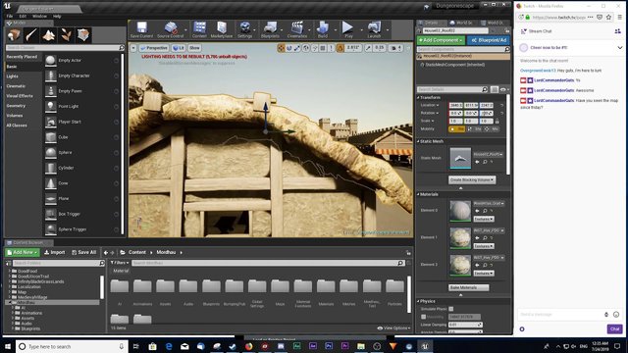Set Mobility to Stationary
The height and width of the screenshot is (353, 628).
point(474,128)
